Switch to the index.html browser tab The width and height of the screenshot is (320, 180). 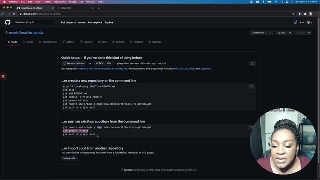click(x=74, y=8)
